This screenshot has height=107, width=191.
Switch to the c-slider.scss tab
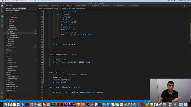[x=134, y=6]
